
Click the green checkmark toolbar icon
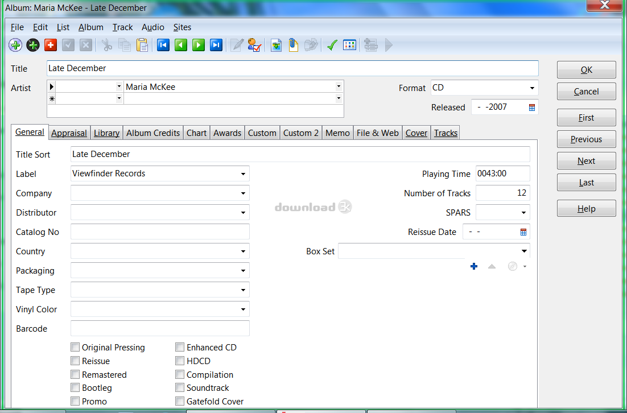(332, 45)
